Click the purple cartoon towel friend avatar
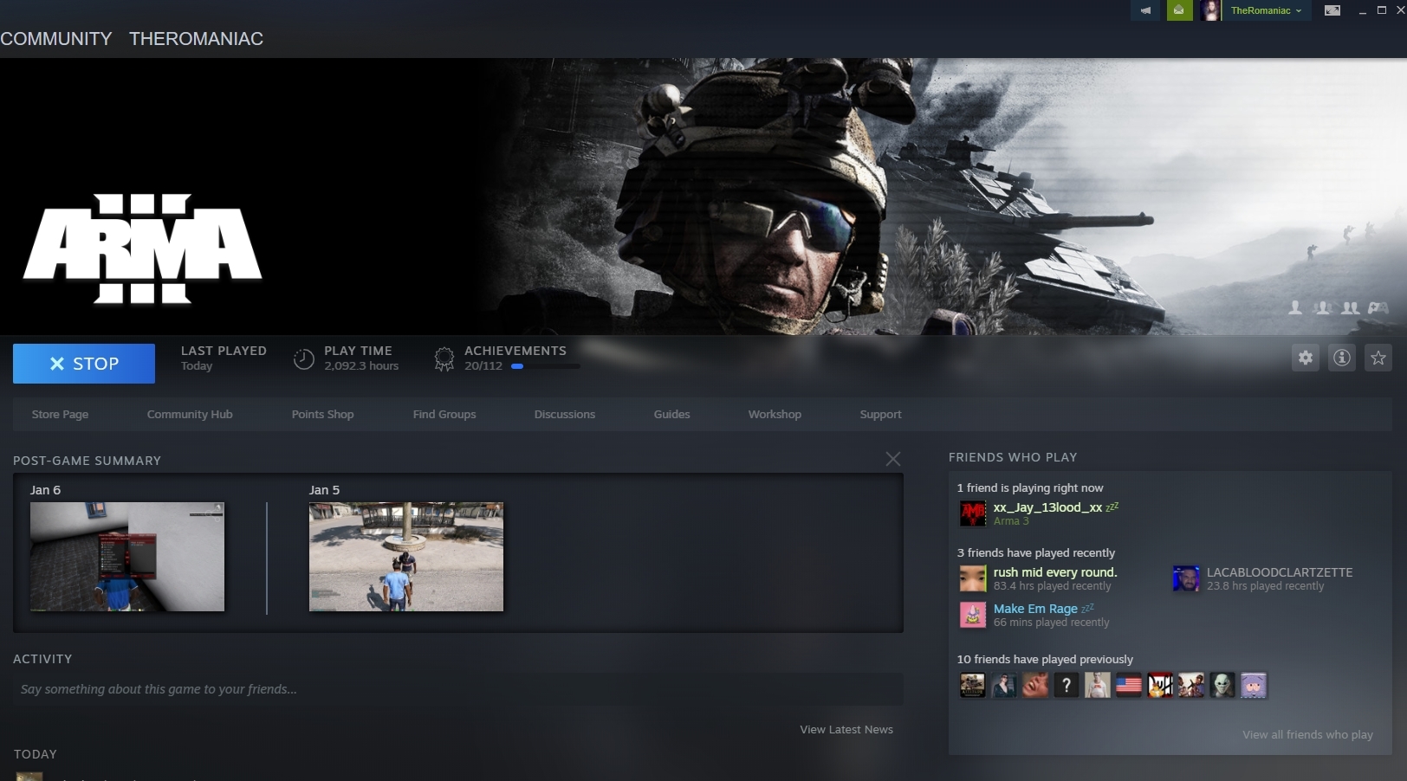The height and width of the screenshot is (781, 1407). pyautogui.click(x=1254, y=686)
